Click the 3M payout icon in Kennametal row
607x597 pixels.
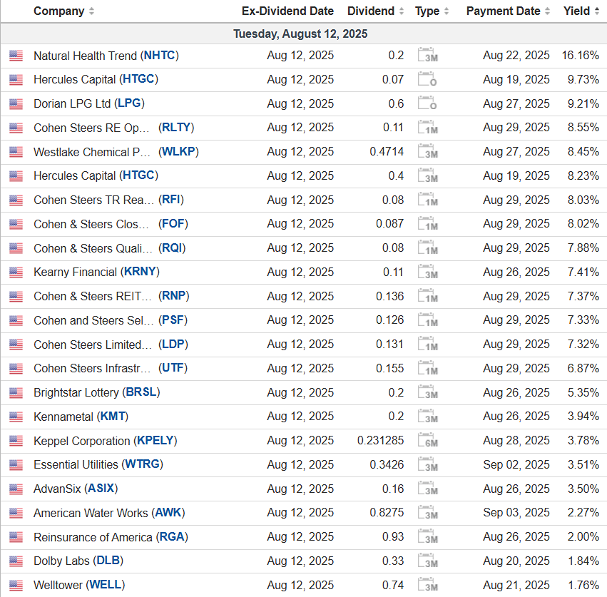[x=427, y=417]
